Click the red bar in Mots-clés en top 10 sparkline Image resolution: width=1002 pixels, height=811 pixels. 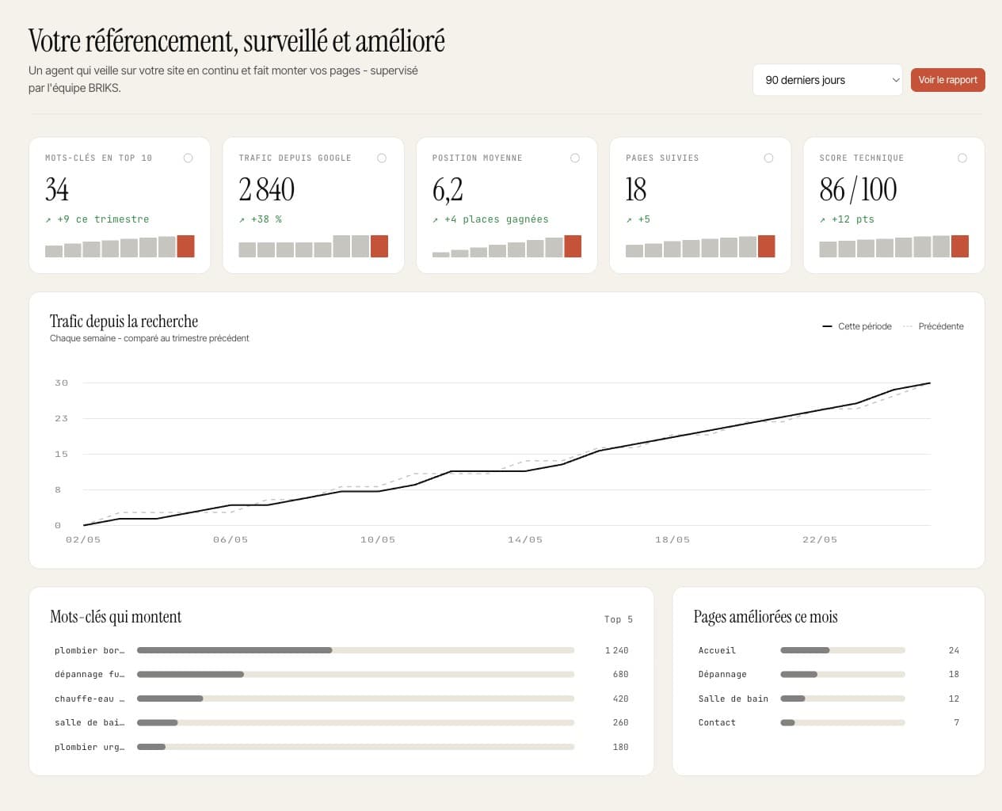185,246
